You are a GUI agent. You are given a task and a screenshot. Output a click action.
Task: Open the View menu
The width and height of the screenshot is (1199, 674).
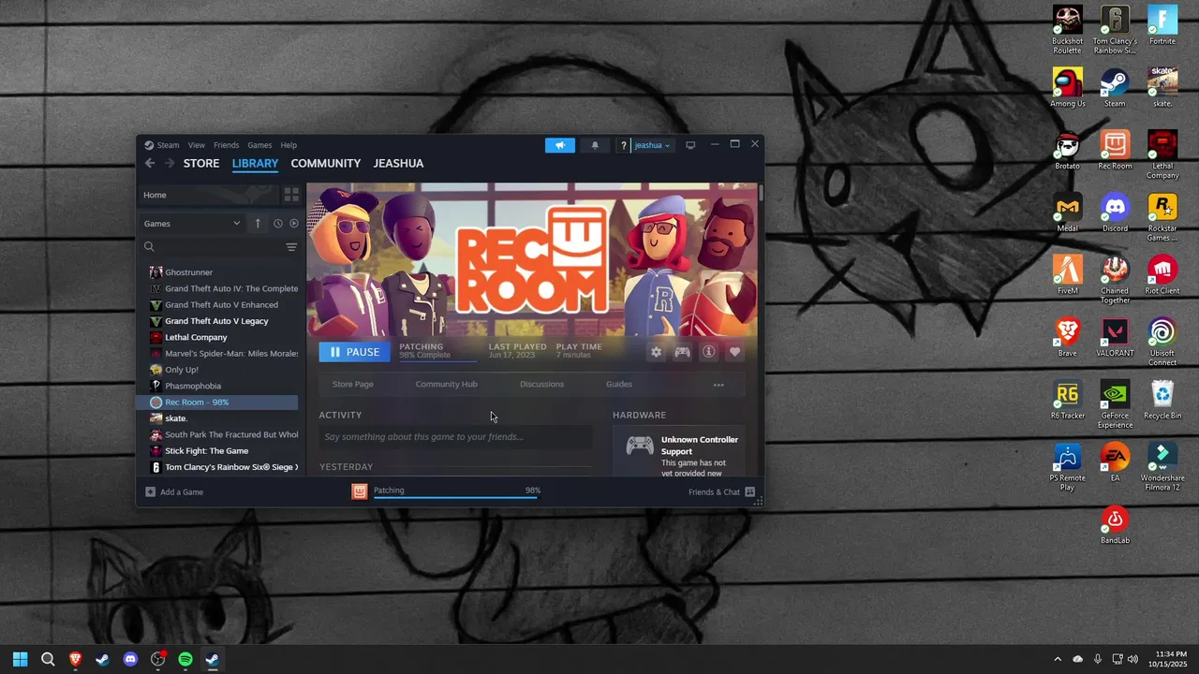point(196,145)
